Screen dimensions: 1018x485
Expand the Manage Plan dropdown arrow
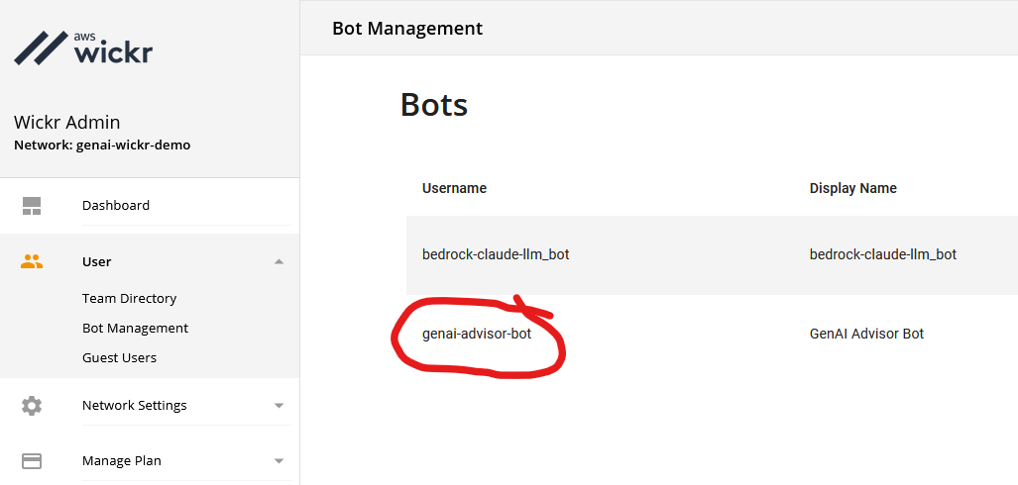pyautogui.click(x=280, y=461)
